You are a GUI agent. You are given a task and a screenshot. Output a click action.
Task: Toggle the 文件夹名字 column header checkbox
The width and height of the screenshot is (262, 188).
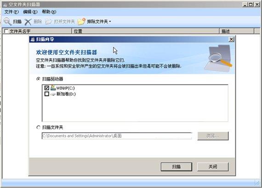(6, 31)
